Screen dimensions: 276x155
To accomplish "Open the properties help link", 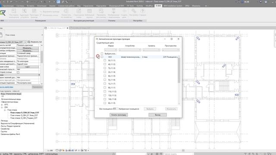I will (6, 87).
